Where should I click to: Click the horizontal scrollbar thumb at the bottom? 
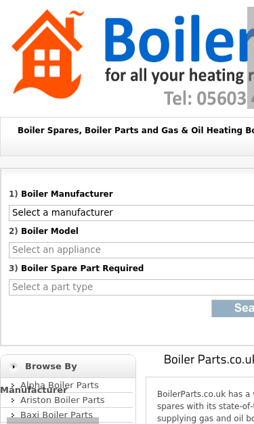click(x=53, y=421)
